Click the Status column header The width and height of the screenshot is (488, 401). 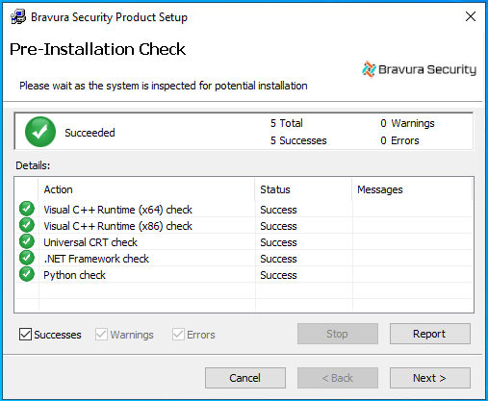click(x=303, y=189)
